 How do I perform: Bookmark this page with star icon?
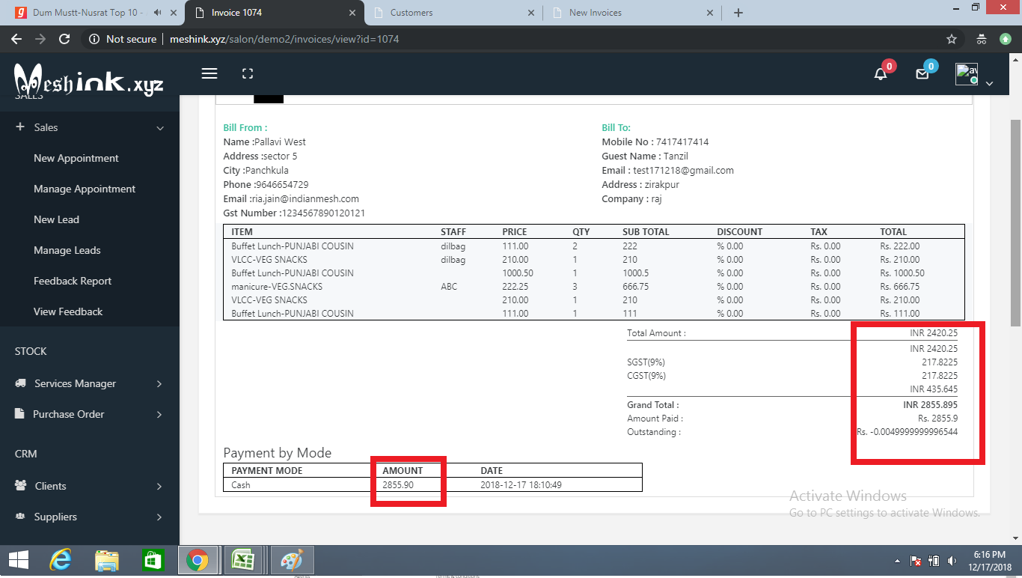952,39
